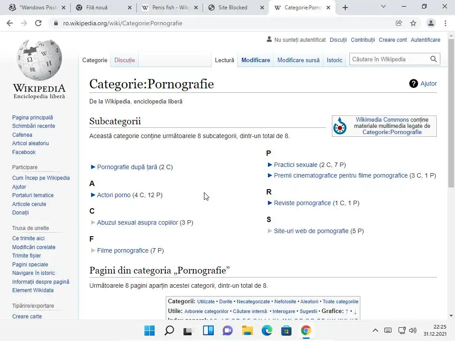The width and height of the screenshot is (455, 341).
Task: Open the 'Reviste pornografice' link
Action: click(x=302, y=203)
